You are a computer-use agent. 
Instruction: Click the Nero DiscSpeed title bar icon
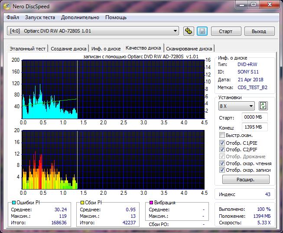(7, 6)
